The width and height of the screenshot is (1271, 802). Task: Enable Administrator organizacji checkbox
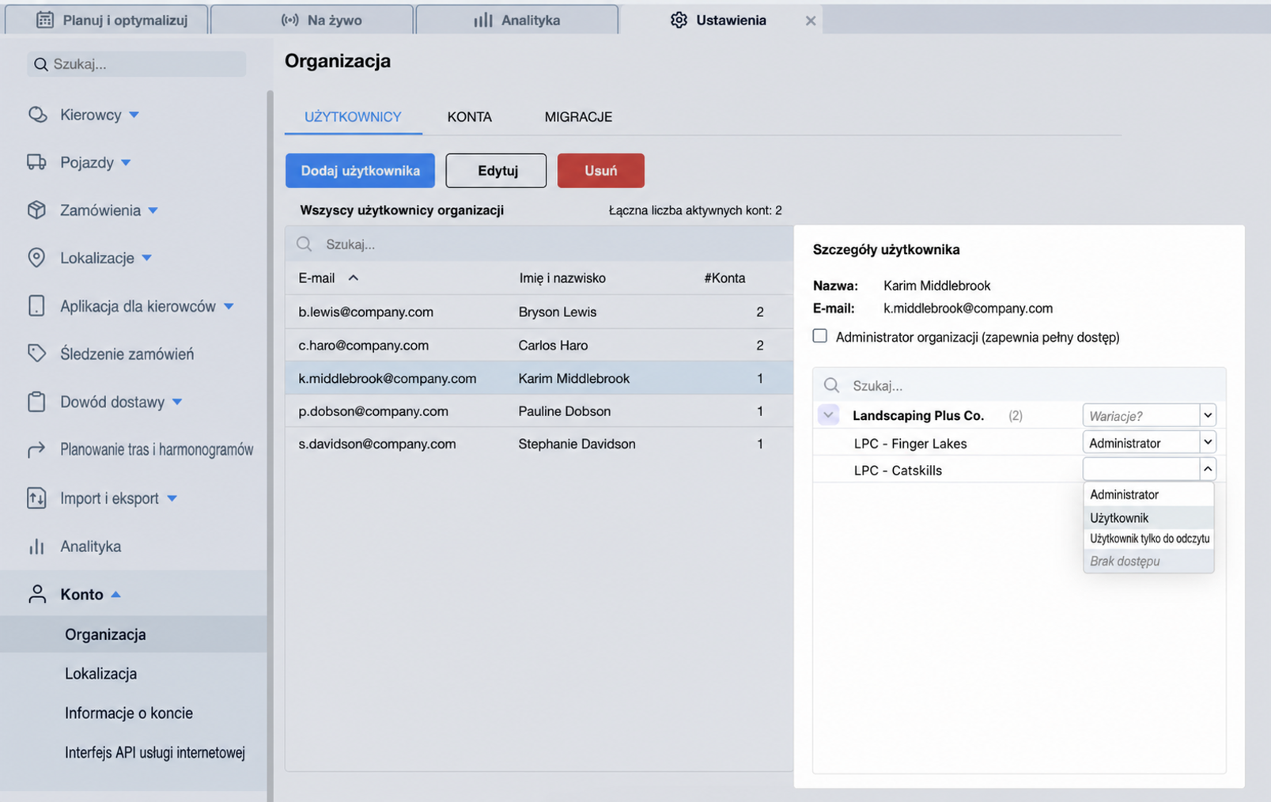[x=820, y=336]
